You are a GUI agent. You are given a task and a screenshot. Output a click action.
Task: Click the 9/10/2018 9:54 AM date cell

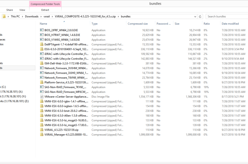click(x=233, y=58)
